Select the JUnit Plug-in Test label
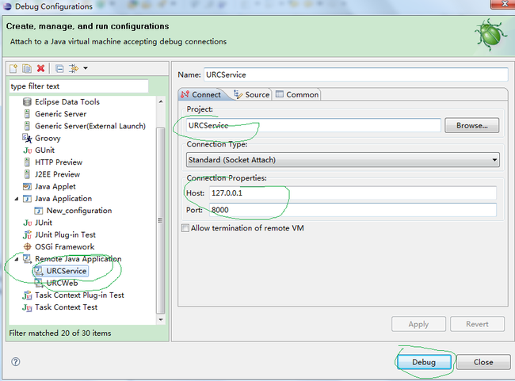515x381 pixels. tap(65, 234)
